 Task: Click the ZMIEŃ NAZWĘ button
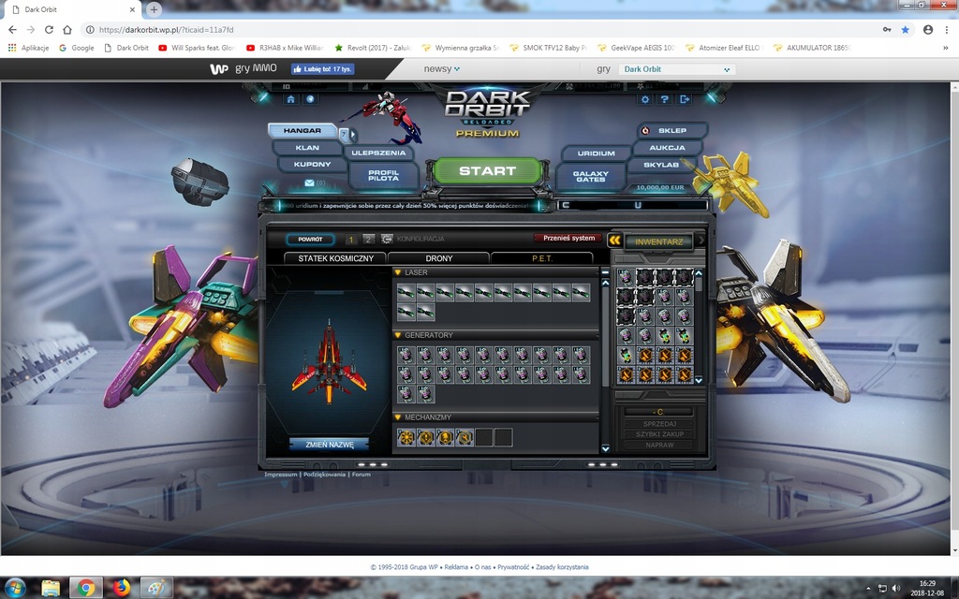pos(329,445)
